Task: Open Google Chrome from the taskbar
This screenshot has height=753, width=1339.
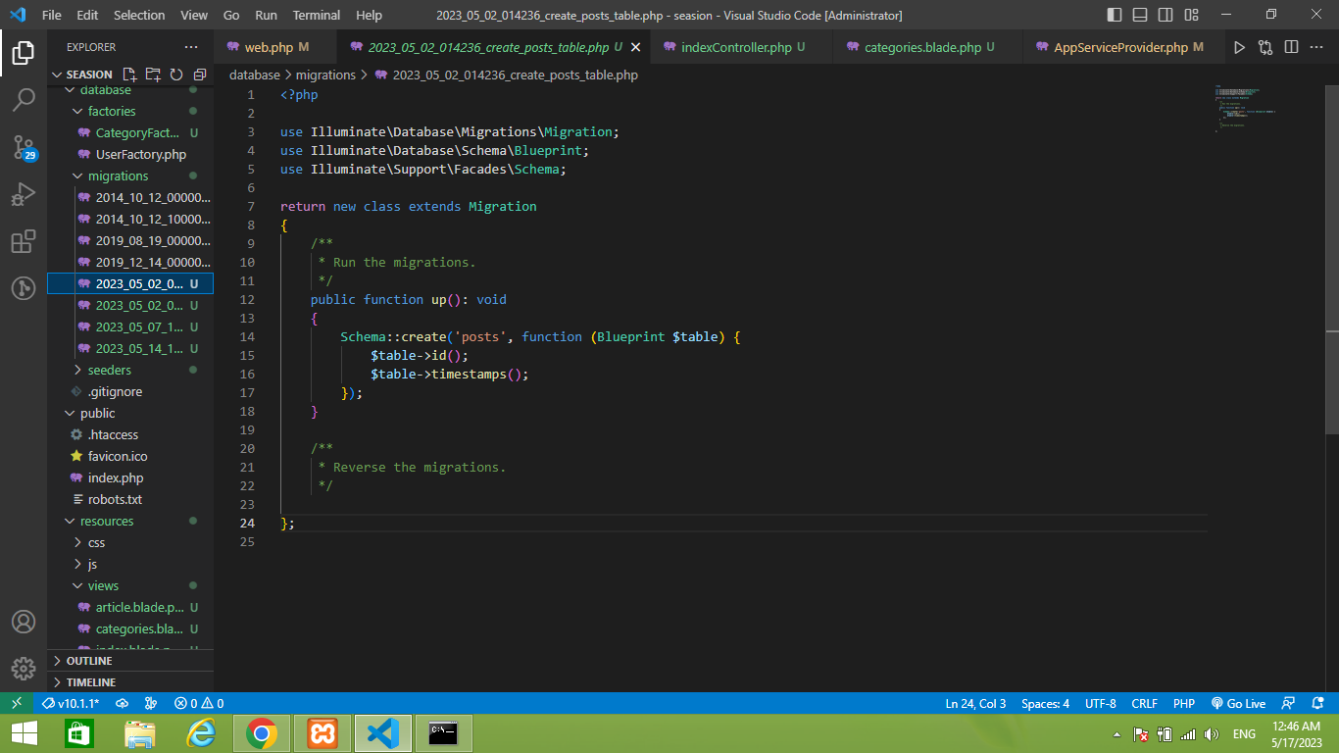Action: pos(261,733)
